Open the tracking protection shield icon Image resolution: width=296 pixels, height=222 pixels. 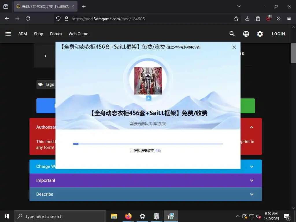[x=58, y=18]
